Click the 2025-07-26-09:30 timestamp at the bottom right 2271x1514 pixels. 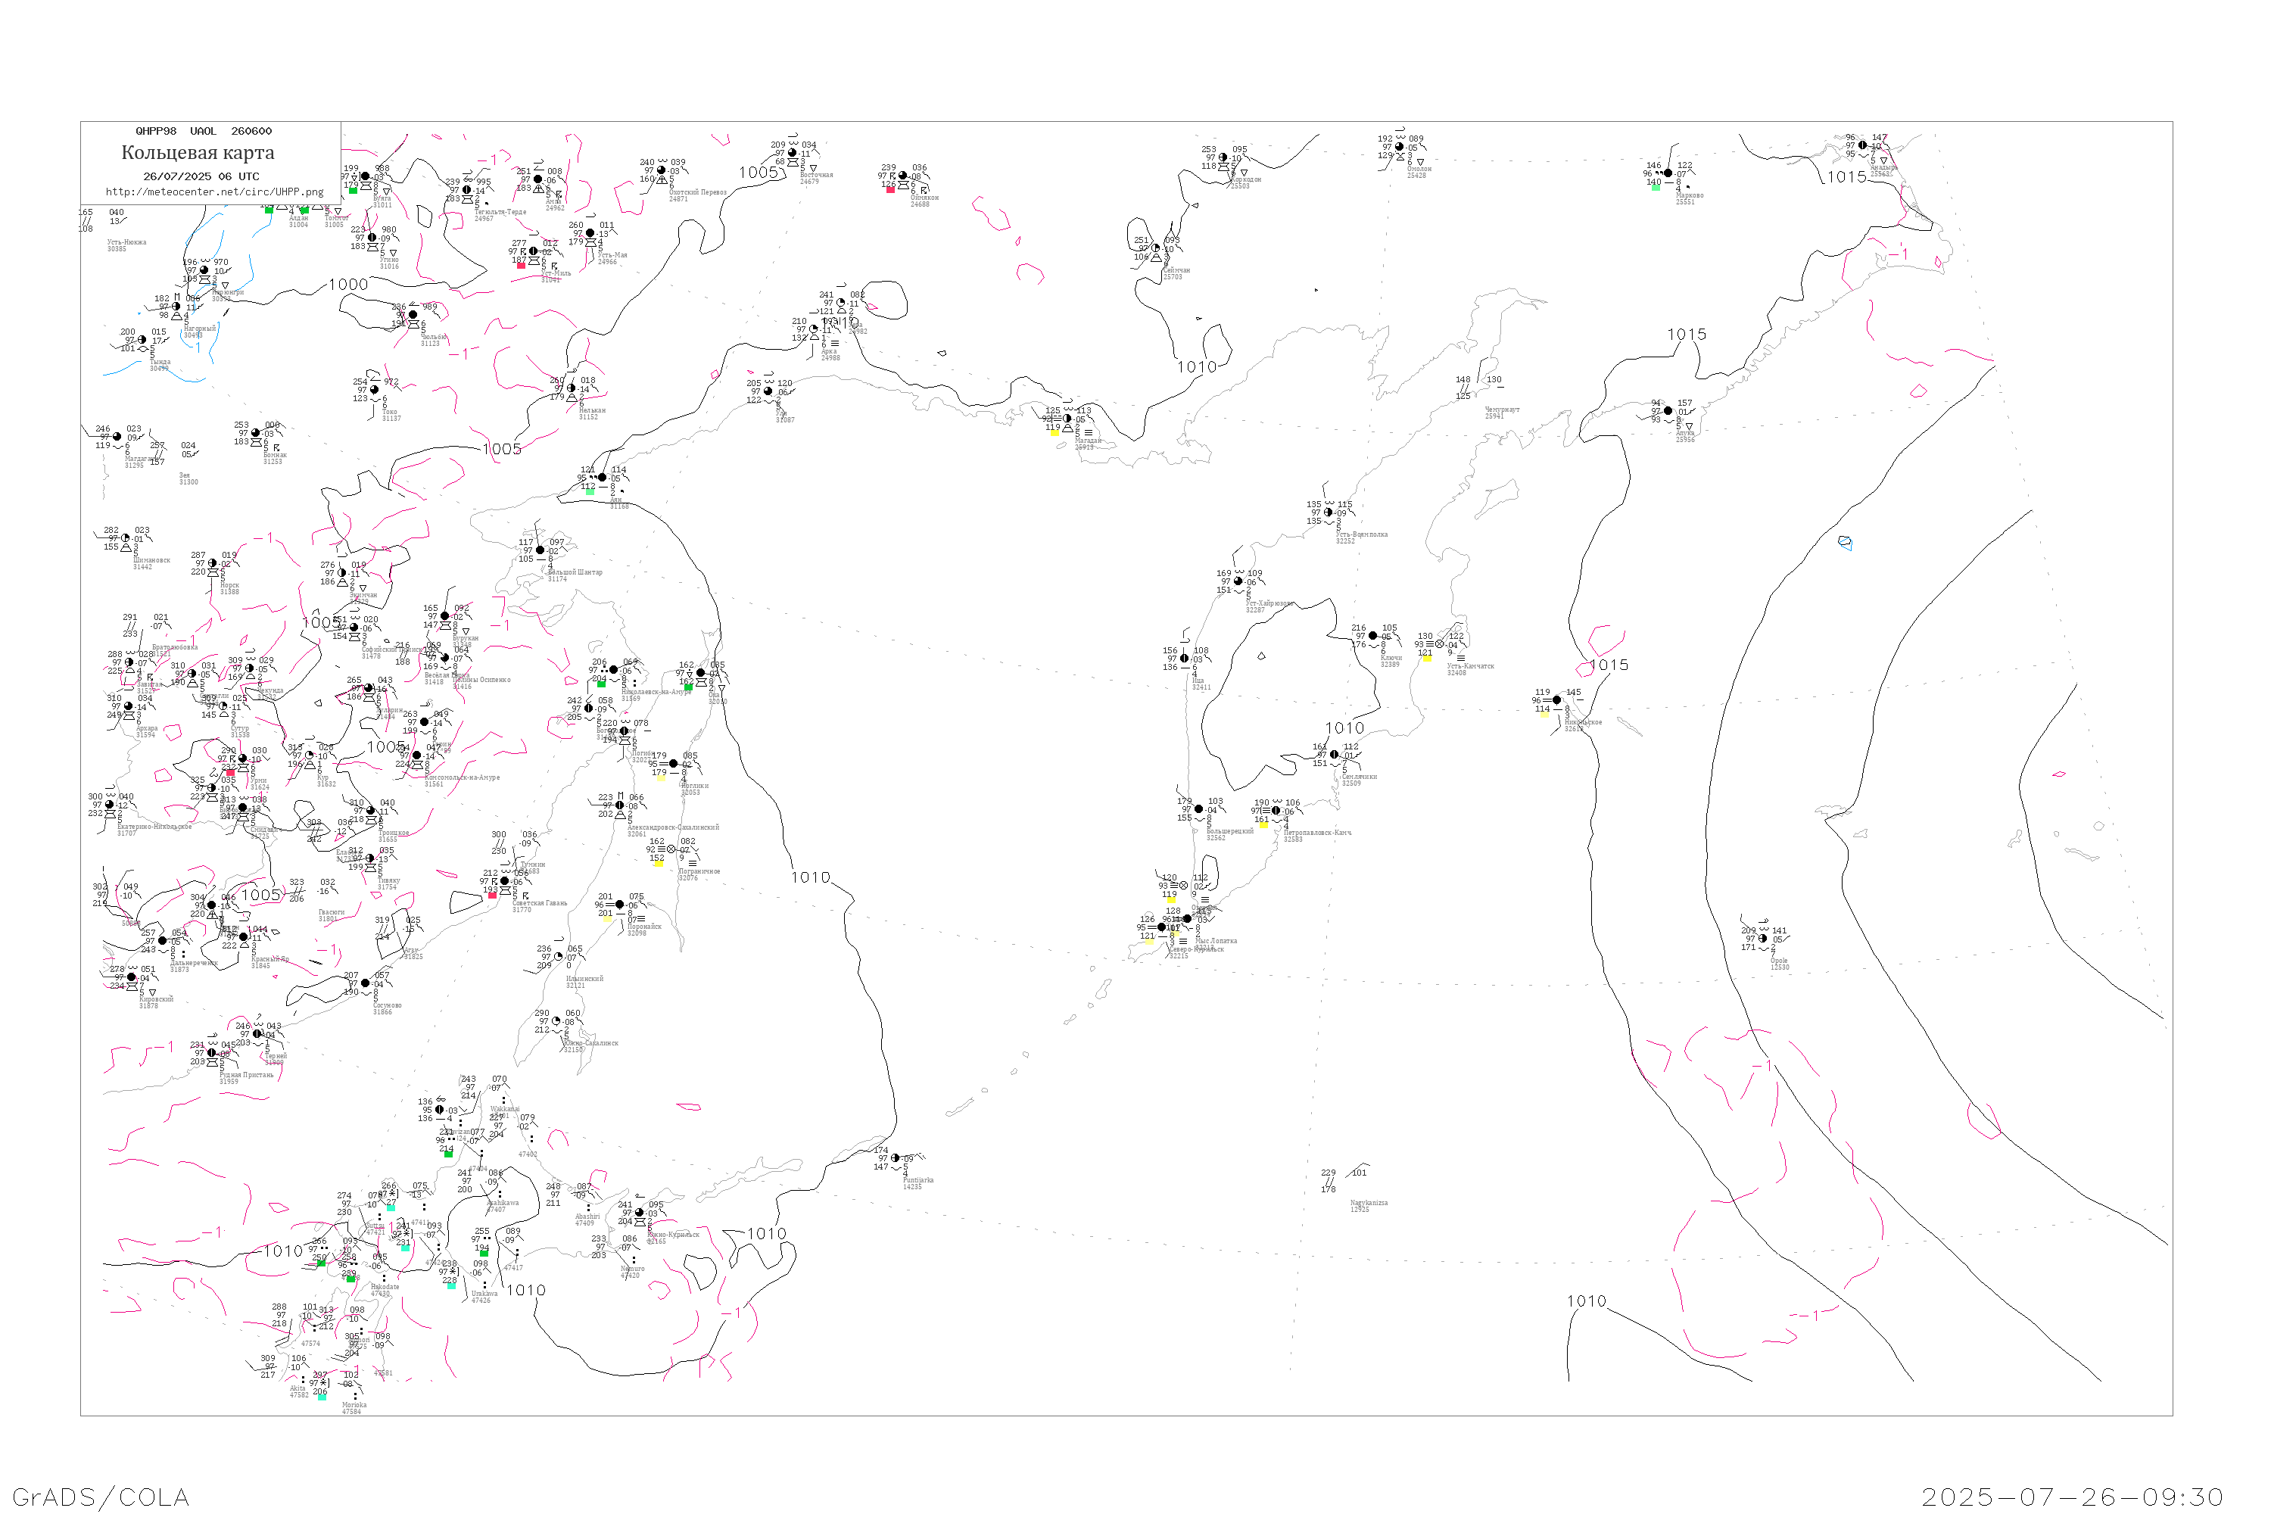pyautogui.click(x=2072, y=1497)
